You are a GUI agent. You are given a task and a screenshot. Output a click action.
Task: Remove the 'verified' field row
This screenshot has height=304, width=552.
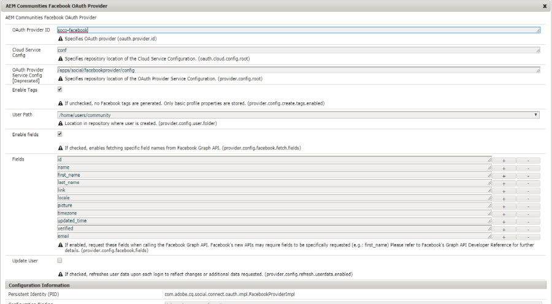click(528, 230)
